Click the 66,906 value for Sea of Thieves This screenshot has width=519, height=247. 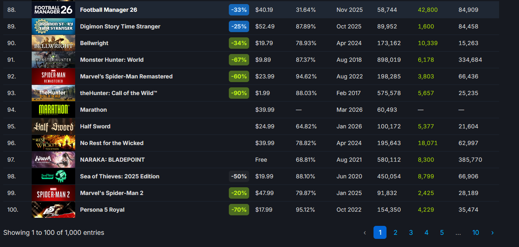point(468,176)
